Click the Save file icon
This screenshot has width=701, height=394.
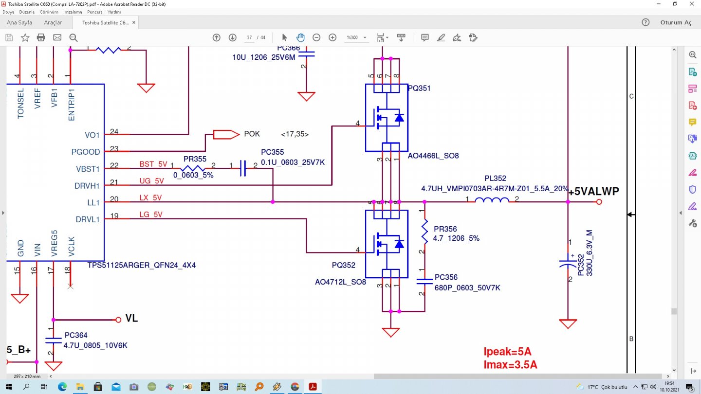coord(9,37)
